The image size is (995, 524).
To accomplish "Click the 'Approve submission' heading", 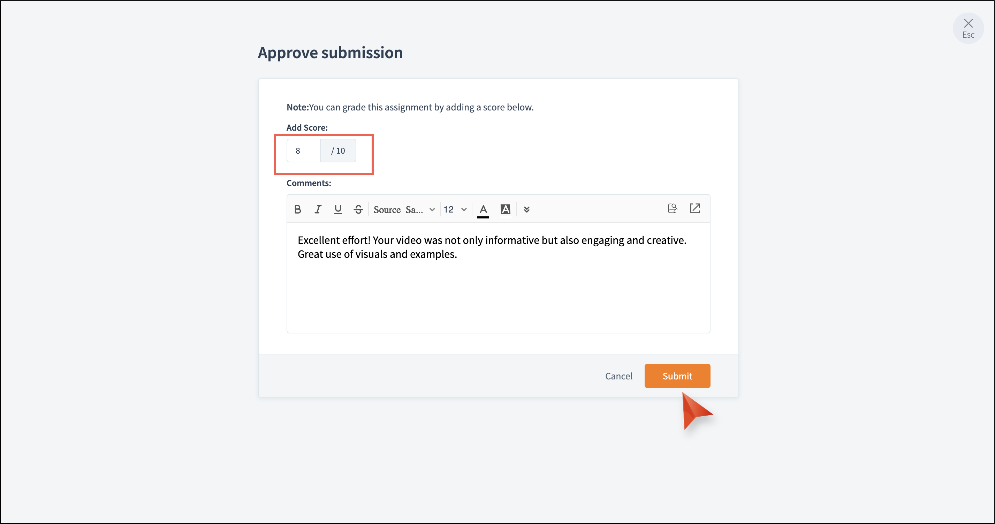I will [330, 53].
